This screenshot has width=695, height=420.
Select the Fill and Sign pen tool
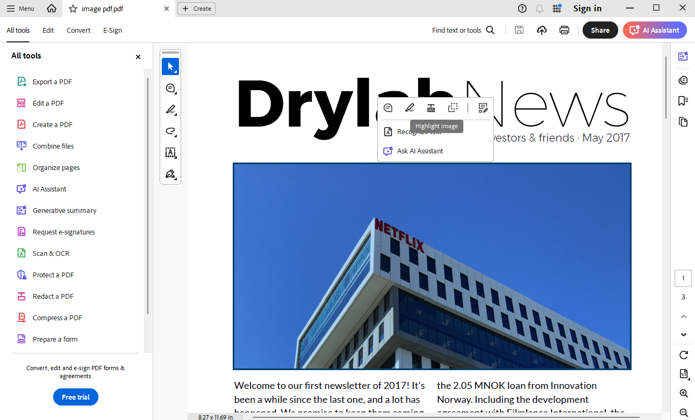coord(170,174)
